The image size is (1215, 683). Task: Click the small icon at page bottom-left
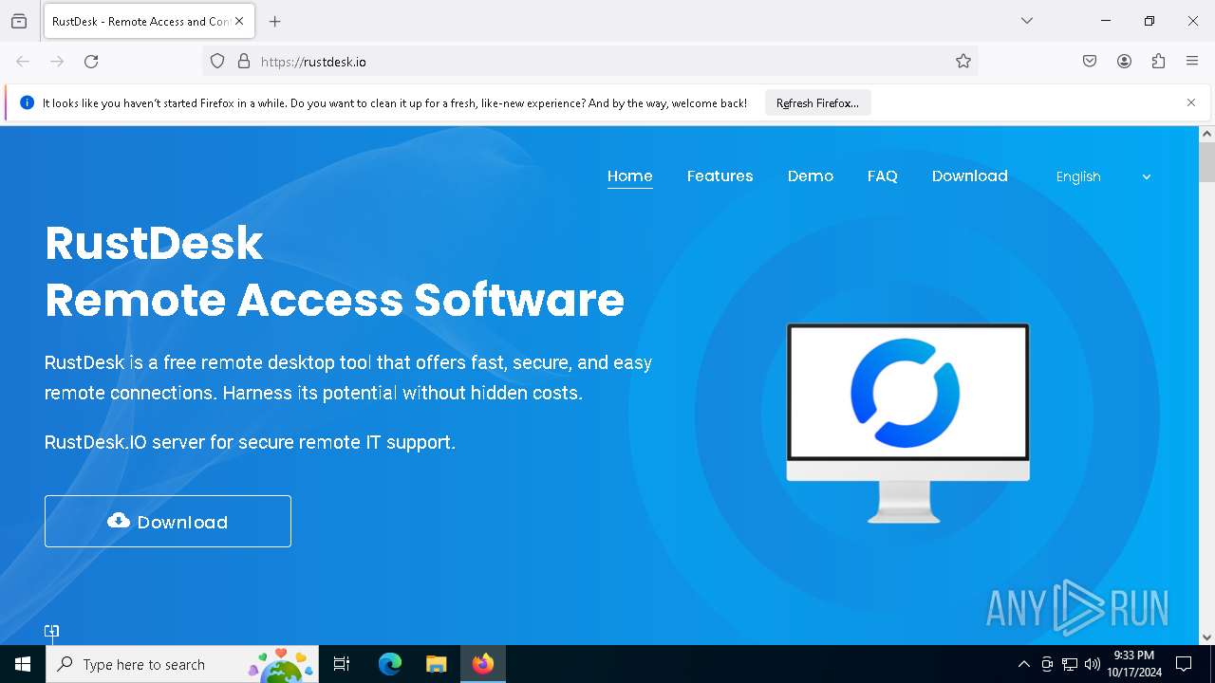[x=52, y=632]
